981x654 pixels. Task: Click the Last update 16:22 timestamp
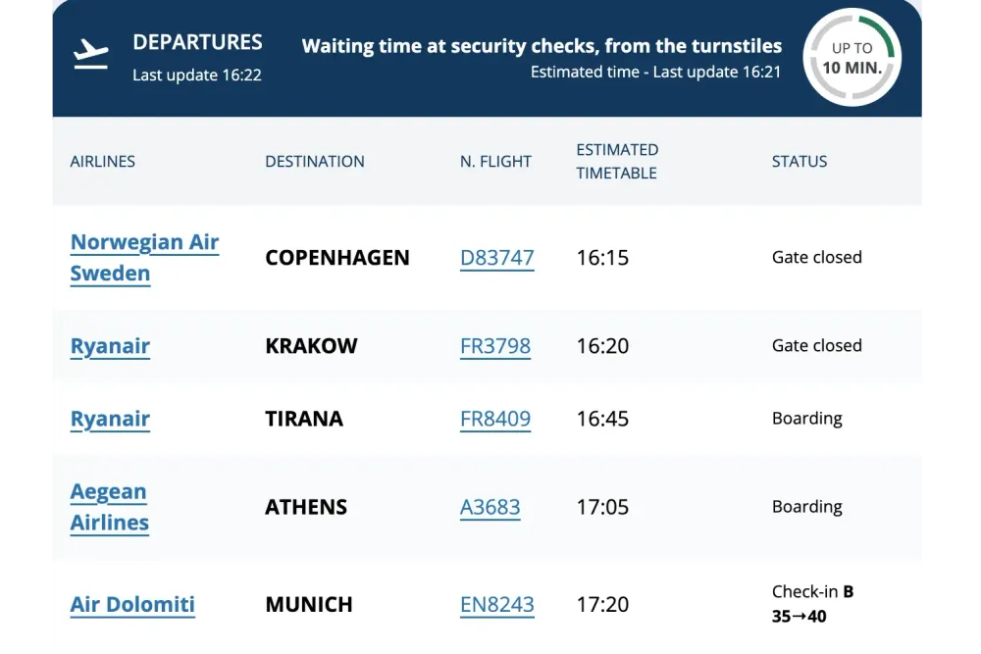coord(197,75)
